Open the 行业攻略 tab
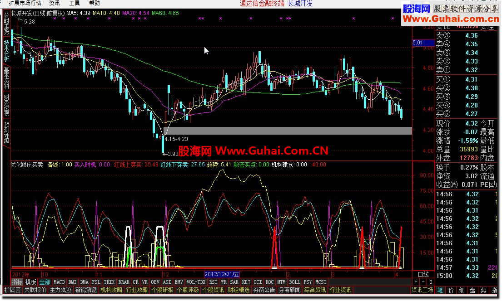Image resolution: width=502 pixels, height=301 pixels. coord(137,290)
